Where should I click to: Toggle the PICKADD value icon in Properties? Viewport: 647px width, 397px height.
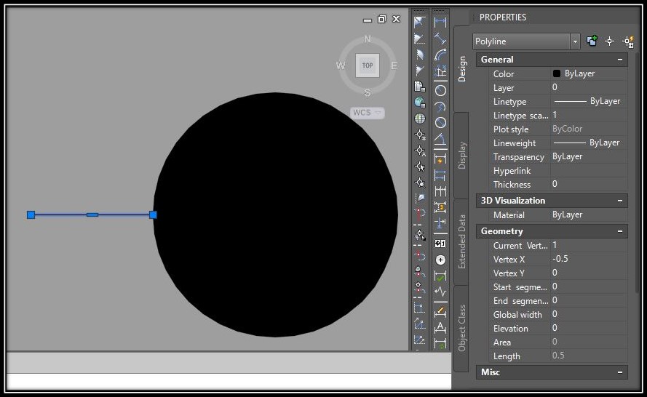592,41
